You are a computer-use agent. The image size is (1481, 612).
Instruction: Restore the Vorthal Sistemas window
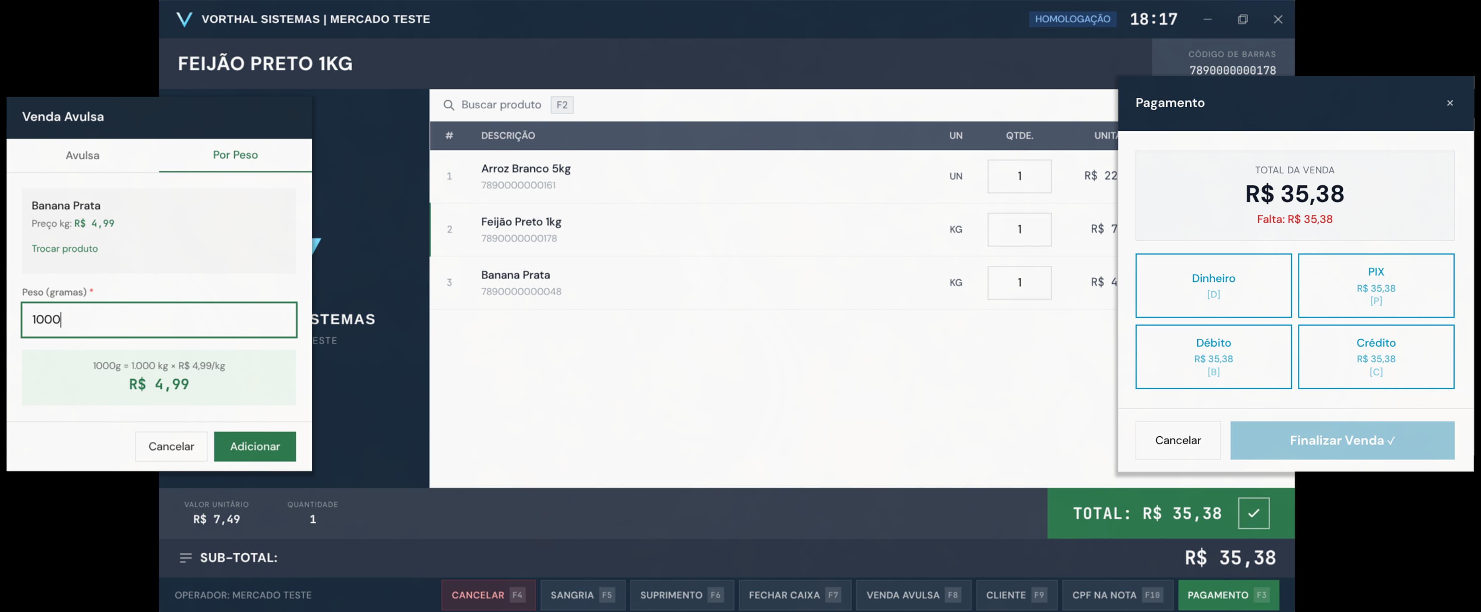click(1242, 19)
